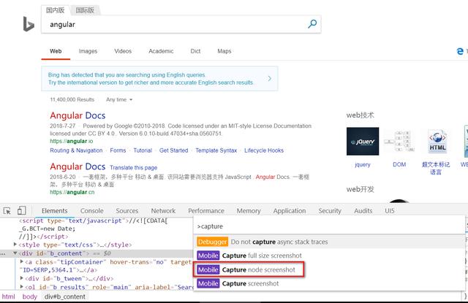The width and height of the screenshot is (468, 303).
Task: Expand the div id b_tween node
Action: [21, 278]
